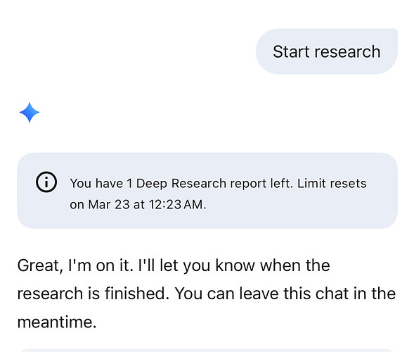The image size is (414, 352).
Task: Click "You have 1" at the banner start
Action: click(101, 183)
